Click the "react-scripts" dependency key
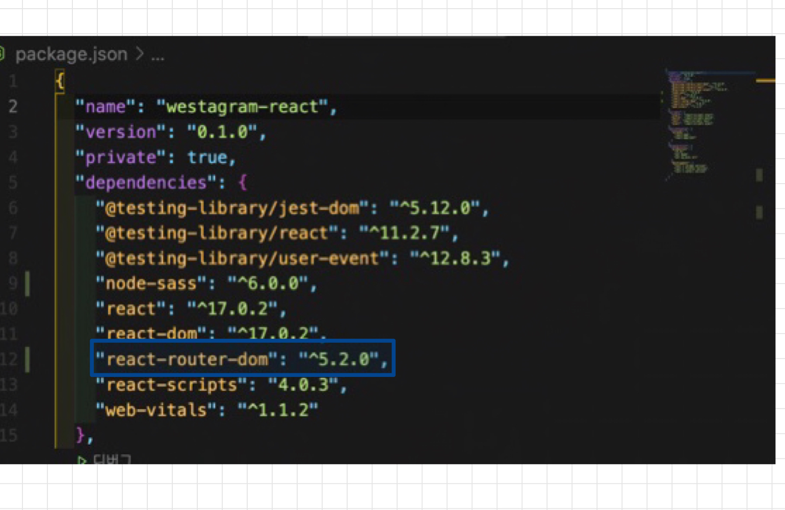785x510 pixels. pos(171,385)
